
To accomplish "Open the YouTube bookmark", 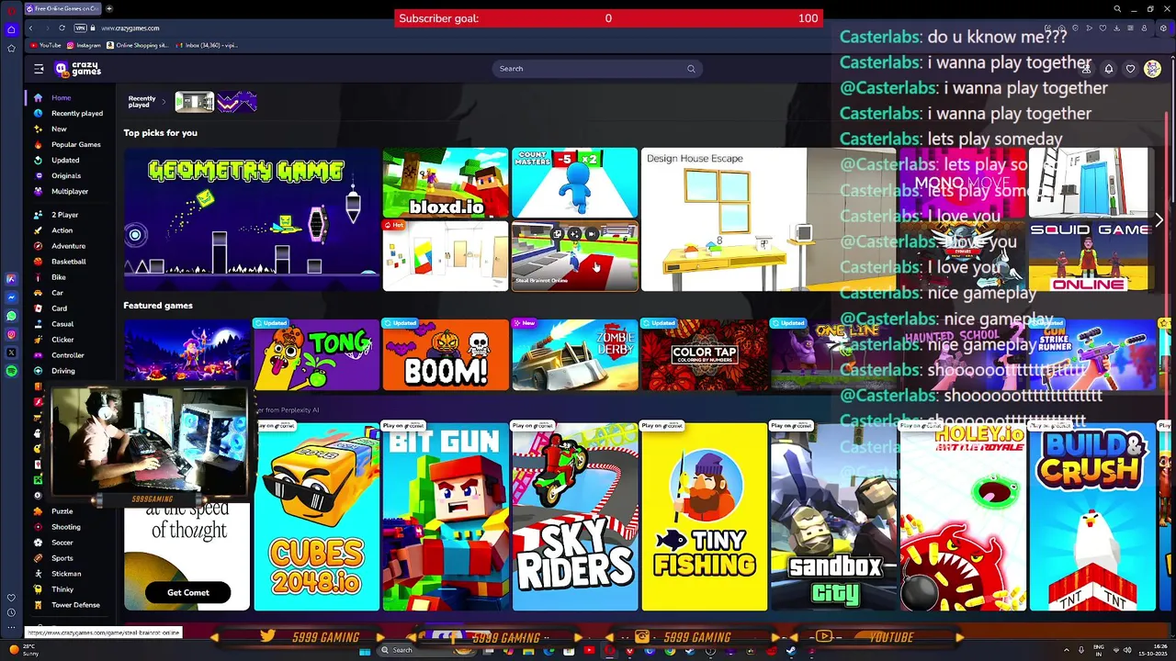I will pos(46,45).
